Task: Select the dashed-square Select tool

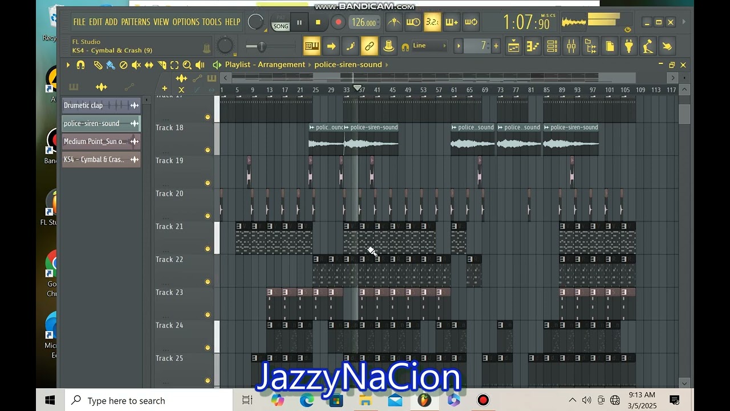Action: pyautogui.click(x=175, y=65)
